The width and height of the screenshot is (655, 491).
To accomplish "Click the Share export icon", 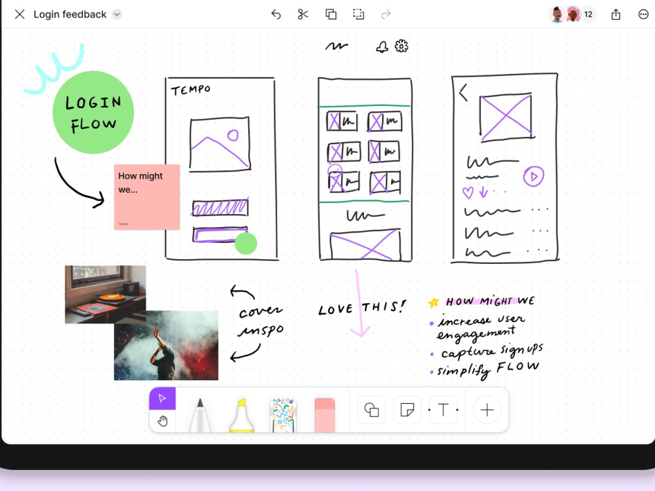I will click(x=616, y=14).
